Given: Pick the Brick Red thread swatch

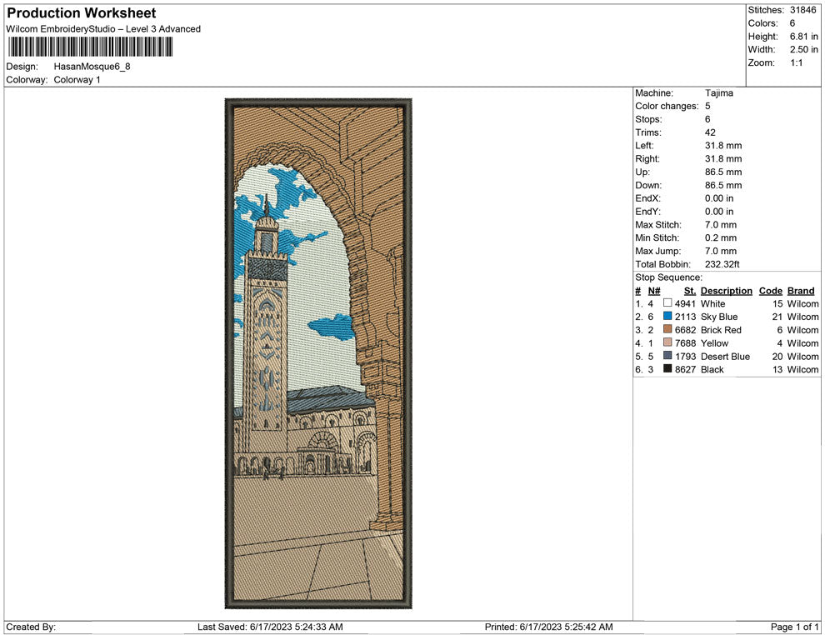Looking at the screenshot, I should (x=667, y=330).
